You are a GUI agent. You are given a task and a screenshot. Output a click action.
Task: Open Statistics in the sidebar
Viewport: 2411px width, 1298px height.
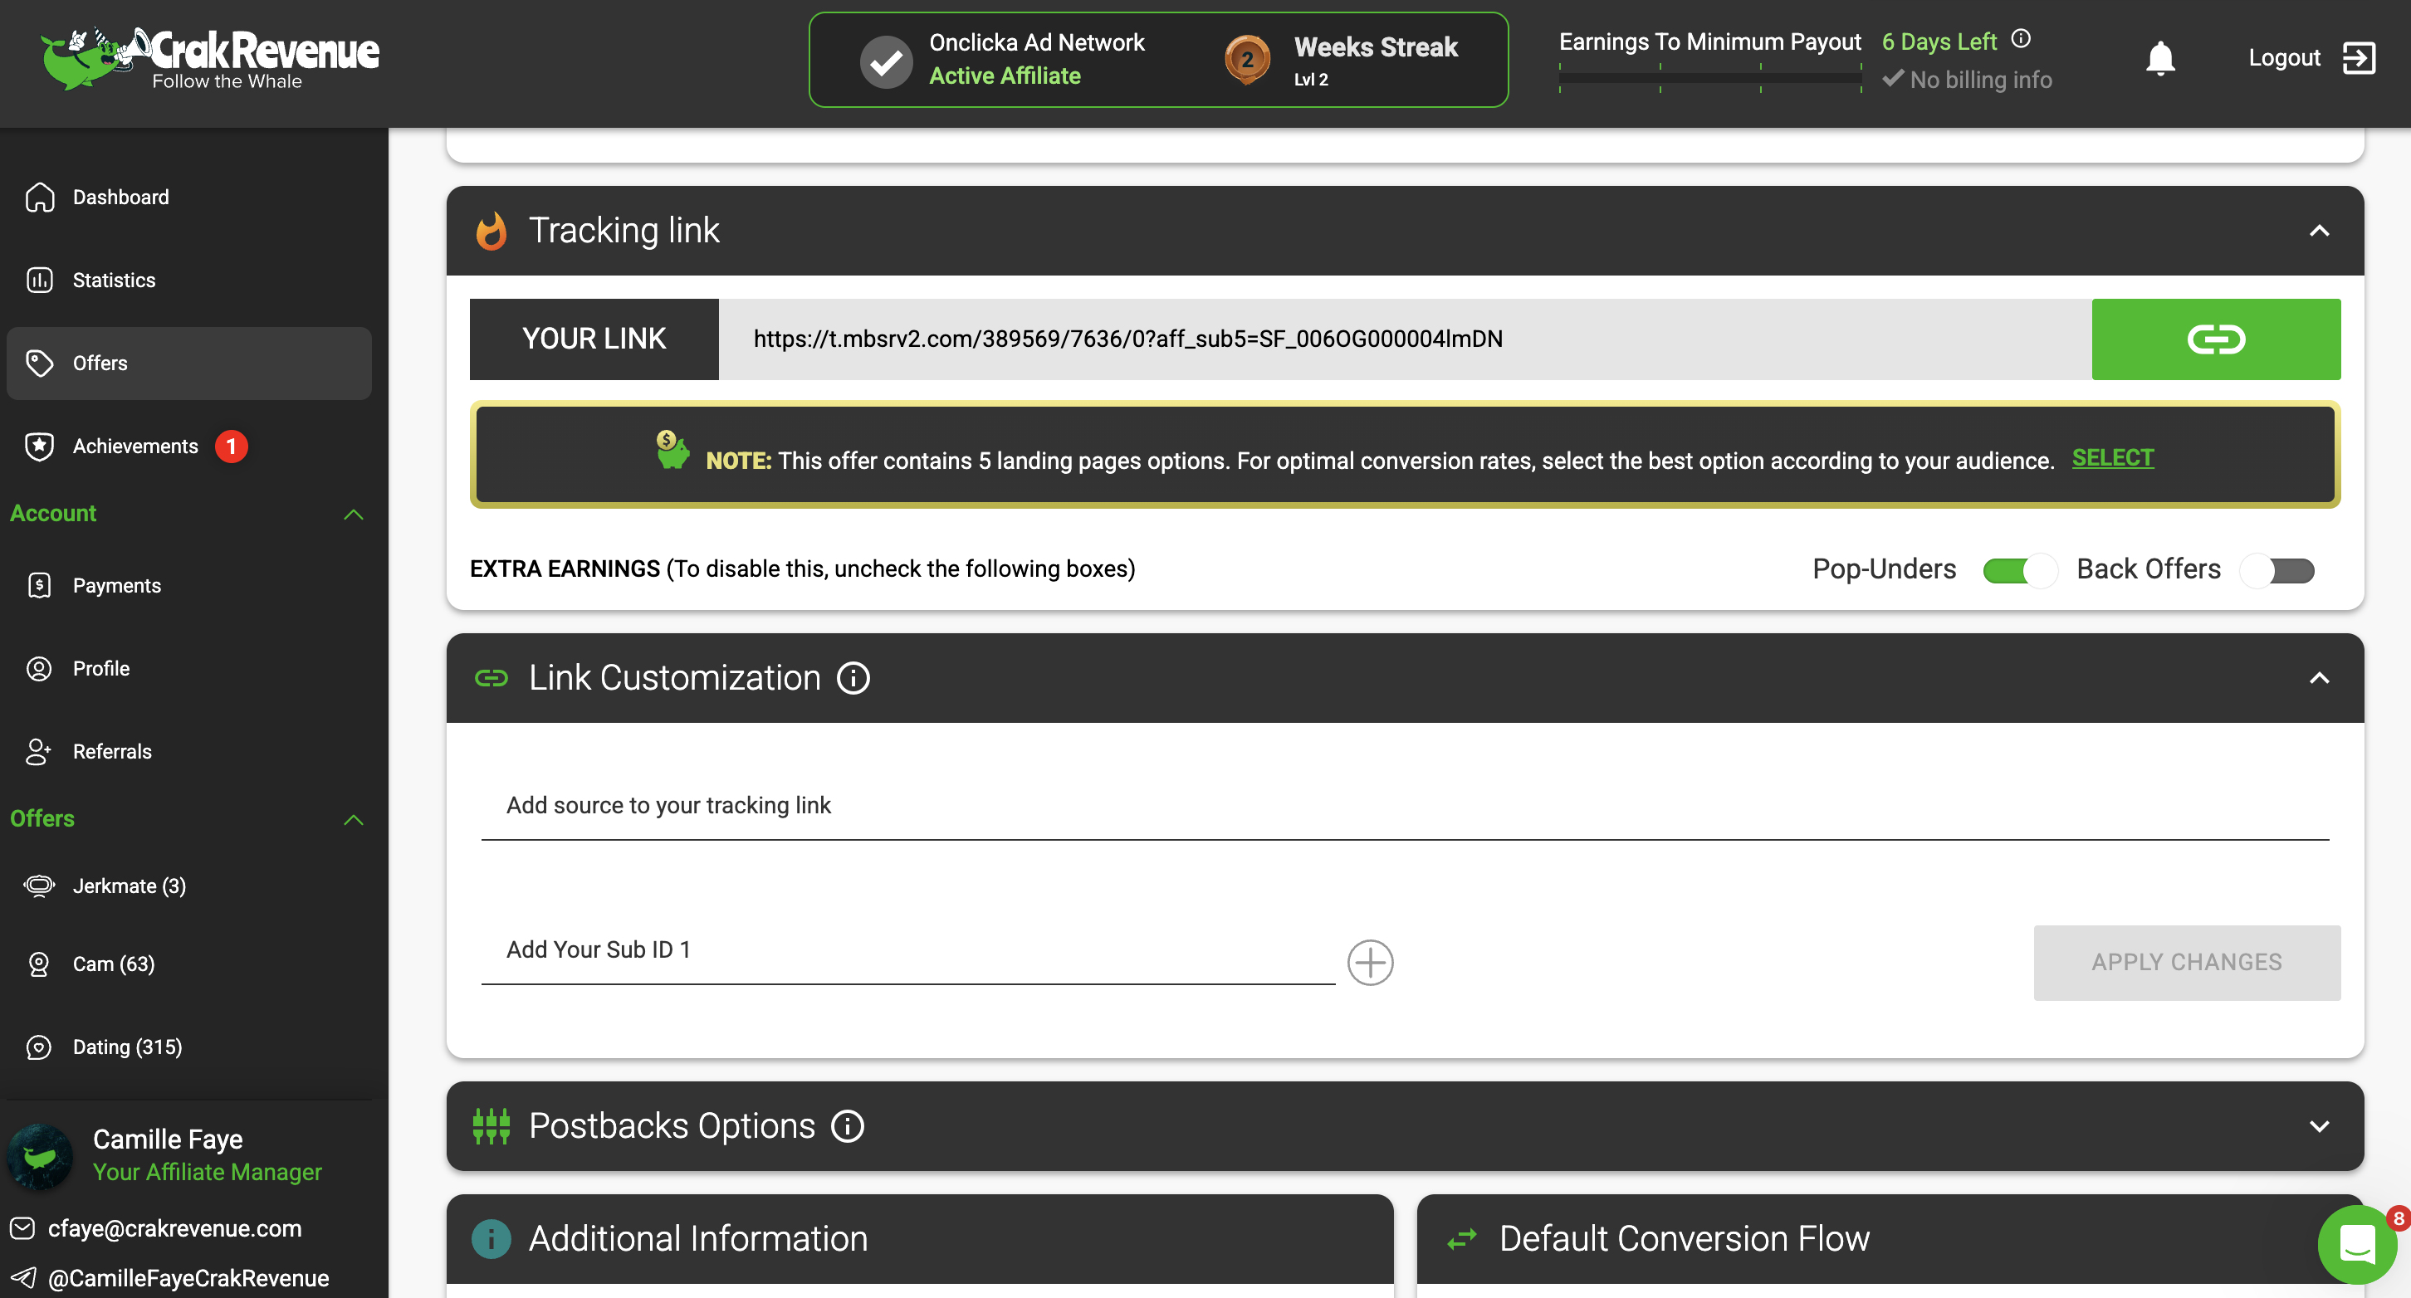tap(113, 280)
